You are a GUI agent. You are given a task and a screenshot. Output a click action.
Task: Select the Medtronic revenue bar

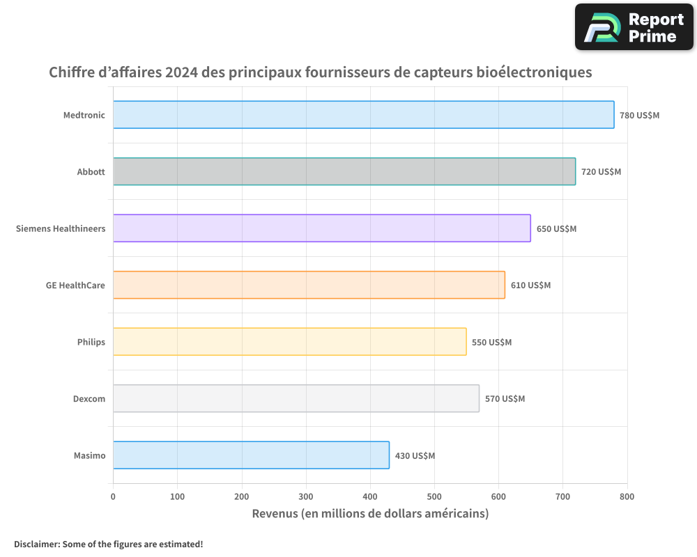(363, 115)
